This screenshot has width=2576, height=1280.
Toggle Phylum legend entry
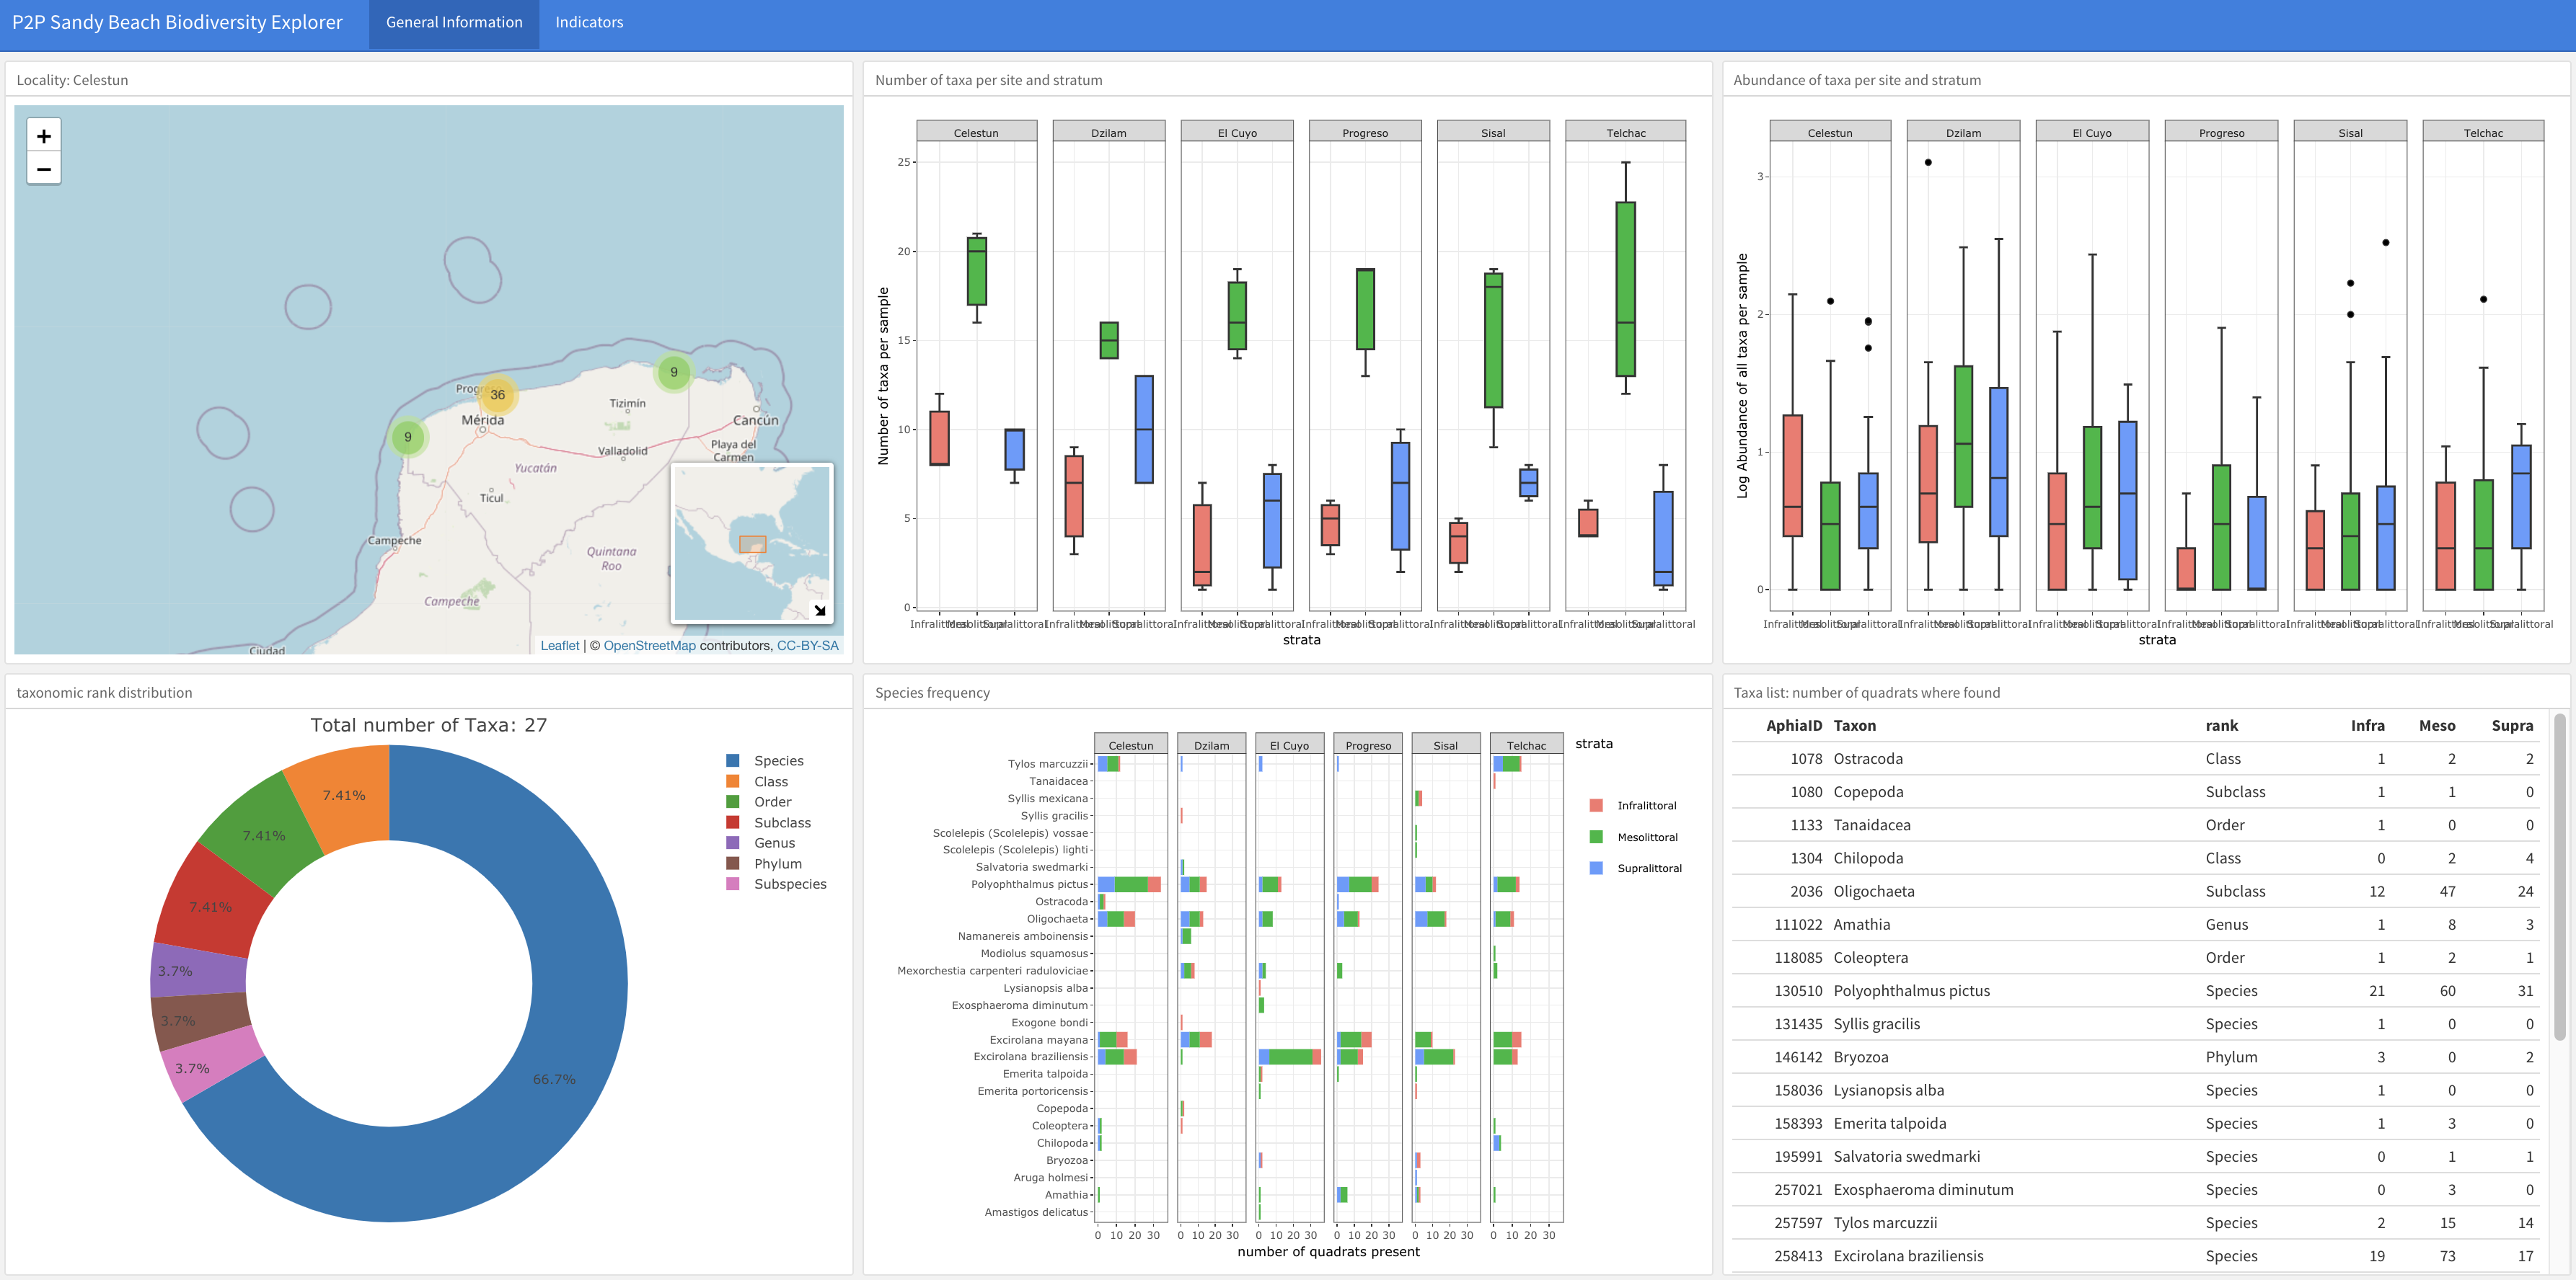pos(777,863)
